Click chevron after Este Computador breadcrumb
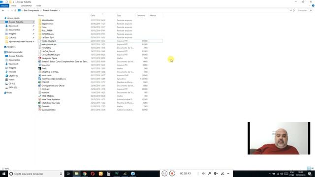This screenshot has height=177, width=315. coord(41,10)
